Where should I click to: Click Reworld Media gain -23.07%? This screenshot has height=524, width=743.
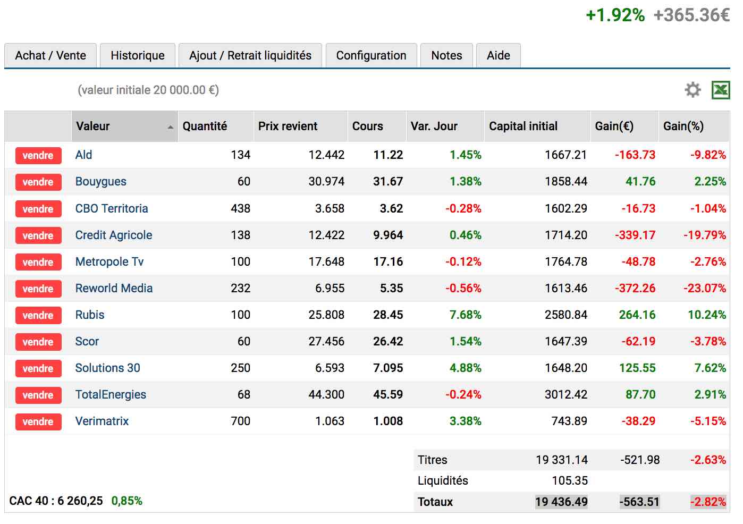point(705,288)
